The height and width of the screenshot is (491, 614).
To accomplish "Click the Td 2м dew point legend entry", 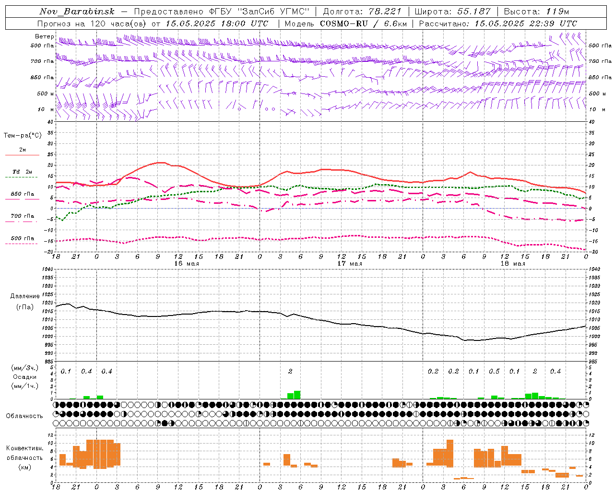I will tap(22, 172).
